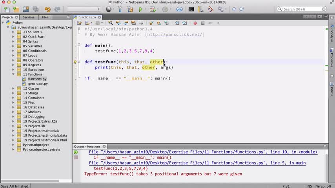335x188 pixels.
Task: Select the 19 Projects.testimonials.html folder
Action: coord(45,140)
